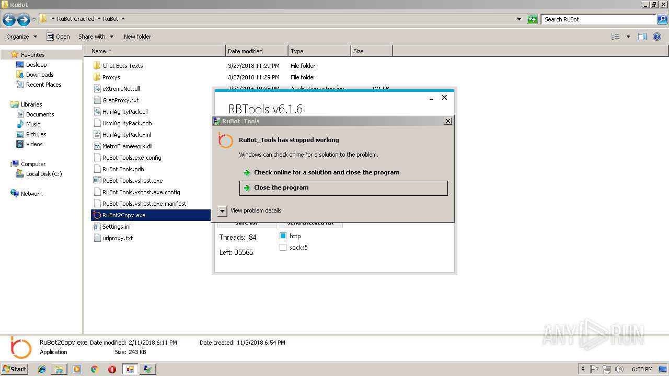The height and width of the screenshot is (376, 669).
Task: Expand address bar history dropdown
Action: [x=519, y=19]
